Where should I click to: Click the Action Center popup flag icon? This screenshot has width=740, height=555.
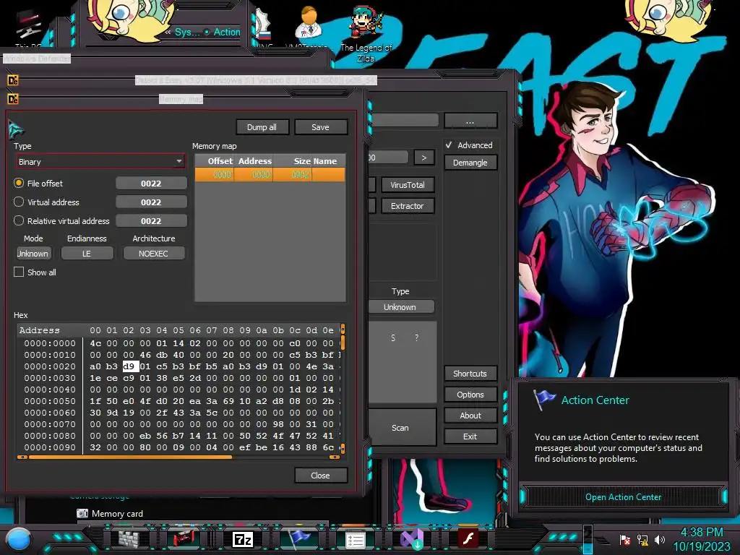click(544, 400)
